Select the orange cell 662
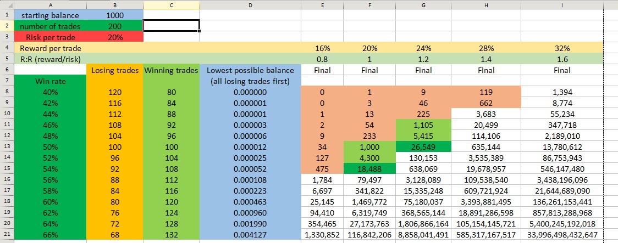This screenshot has height=243, width=618. click(x=486, y=104)
